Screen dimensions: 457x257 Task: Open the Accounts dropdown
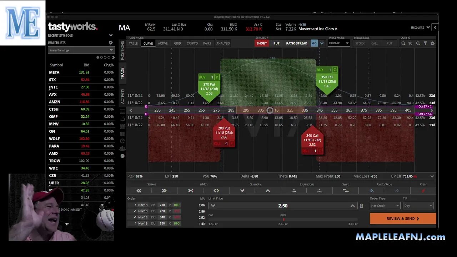(x=420, y=27)
